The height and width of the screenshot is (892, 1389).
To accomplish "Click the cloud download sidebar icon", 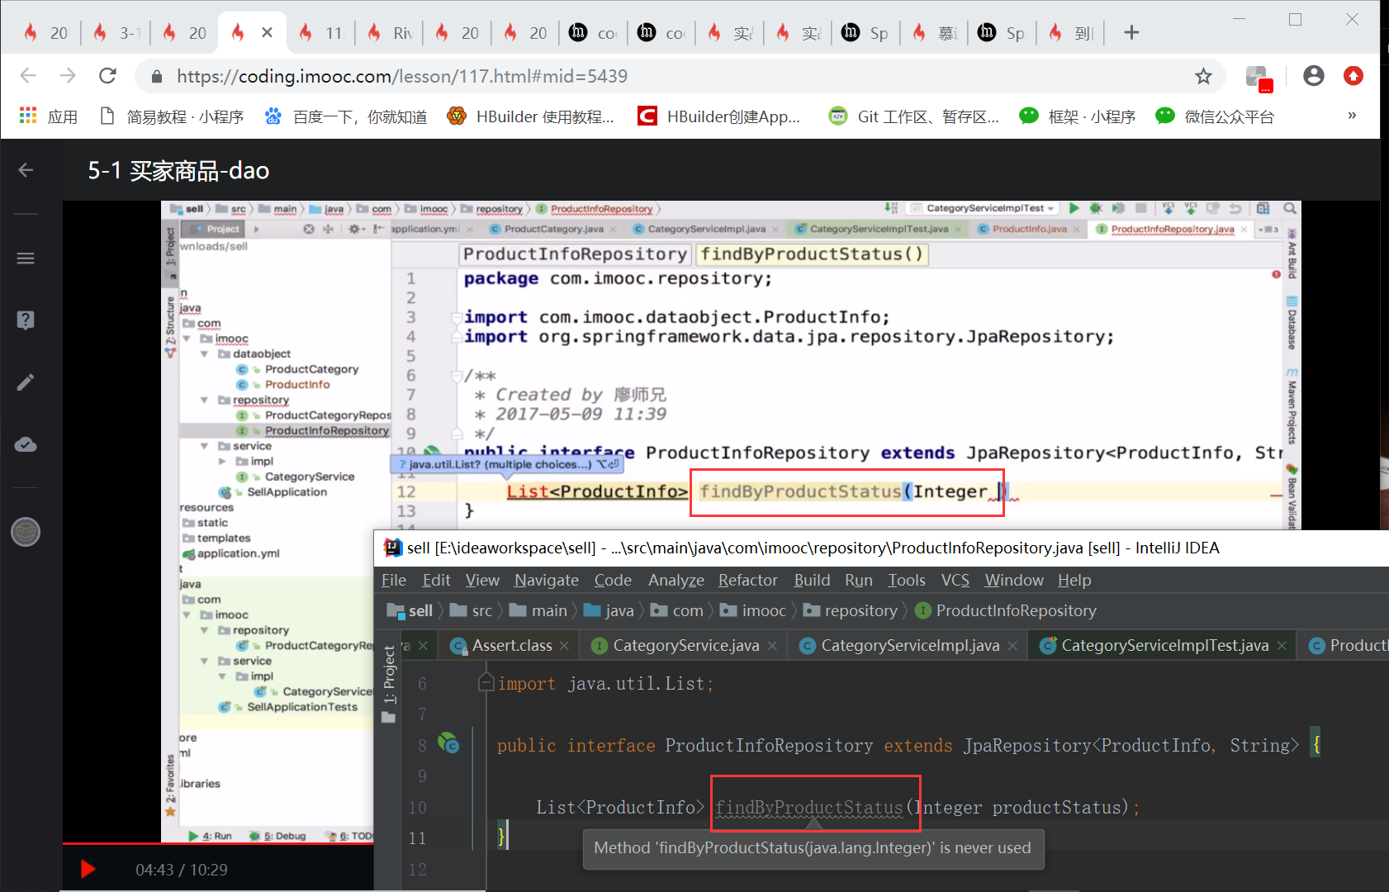I will coord(26,445).
